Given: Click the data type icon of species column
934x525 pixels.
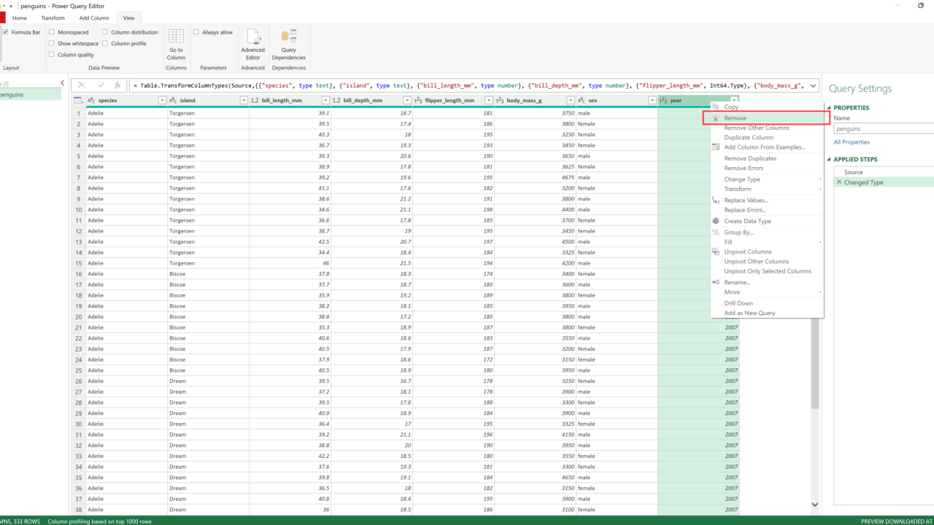Looking at the screenshot, I should 91,101.
